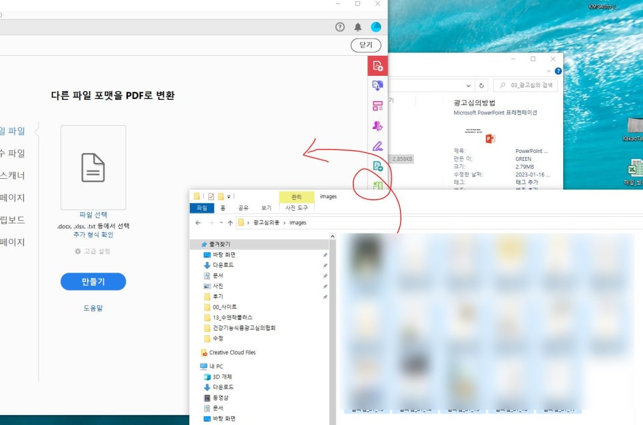Go back in images Explorer window
This screenshot has width=643, height=425.
[198, 223]
